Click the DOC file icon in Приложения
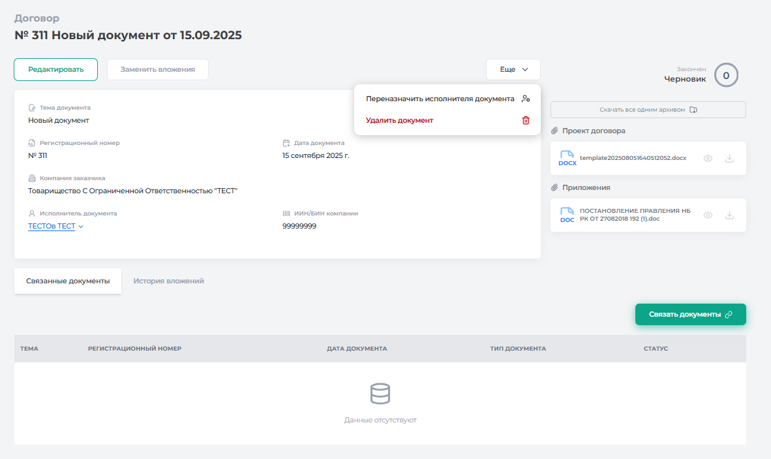The image size is (771, 459). pos(567,215)
